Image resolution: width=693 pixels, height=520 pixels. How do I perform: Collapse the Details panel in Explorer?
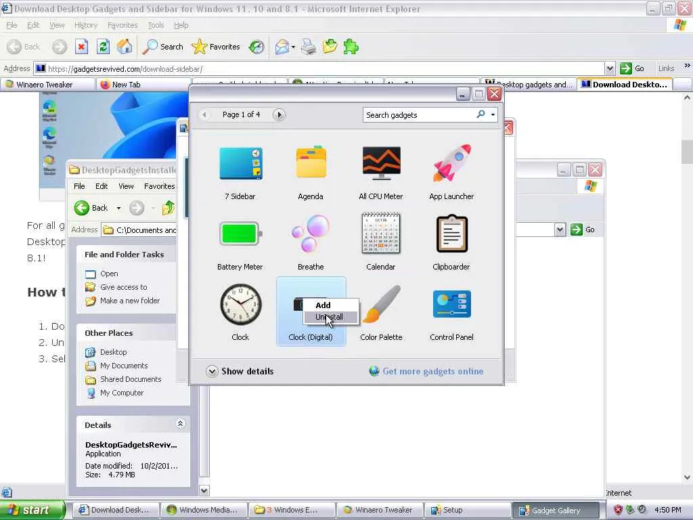[180, 424]
